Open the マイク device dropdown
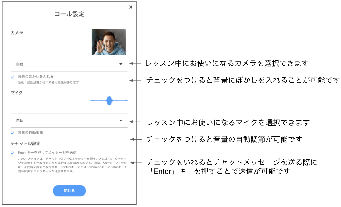 click(x=69, y=121)
